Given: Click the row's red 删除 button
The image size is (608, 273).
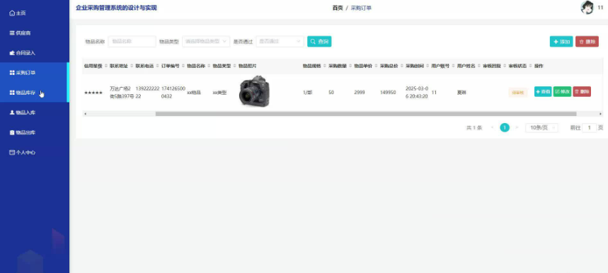Looking at the screenshot, I should click(582, 92).
